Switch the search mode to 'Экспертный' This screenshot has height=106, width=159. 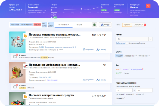[139, 25]
